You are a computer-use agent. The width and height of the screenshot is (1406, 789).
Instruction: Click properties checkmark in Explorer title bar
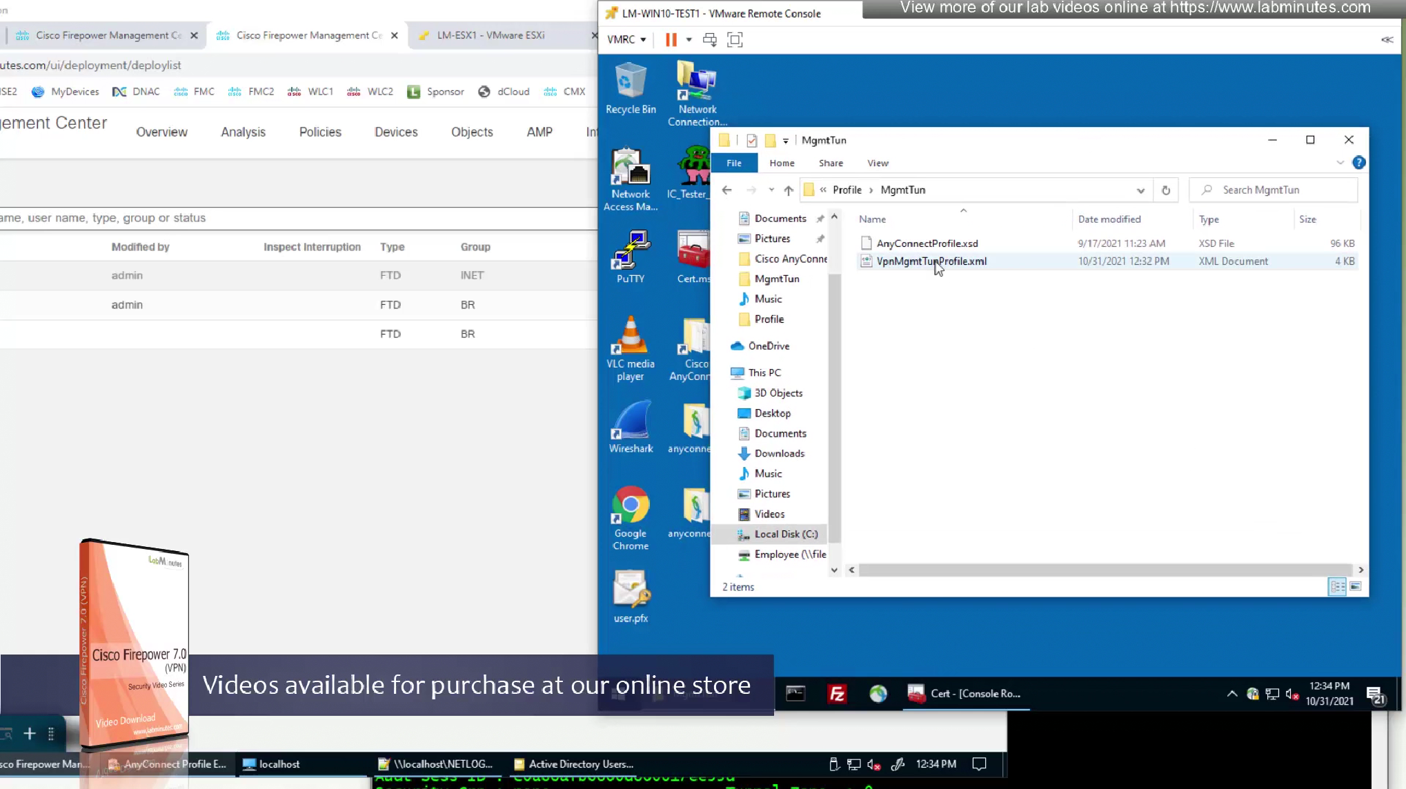751,141
